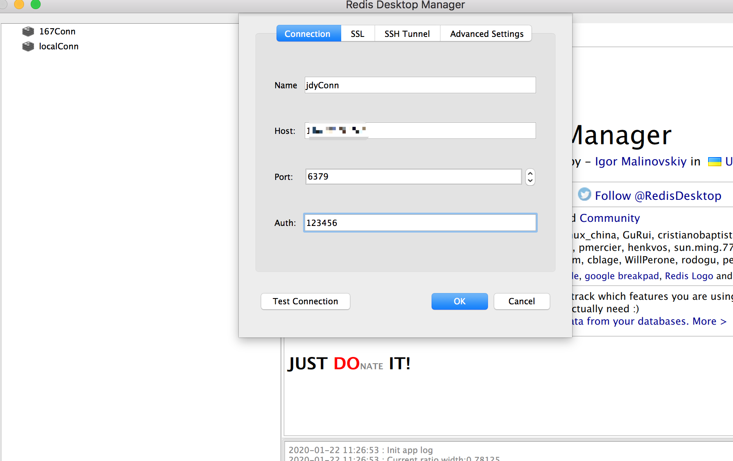Click the JUST DONATE IT! banner
The height and width of the screenshot is (461, 733).
coord(349,364)
